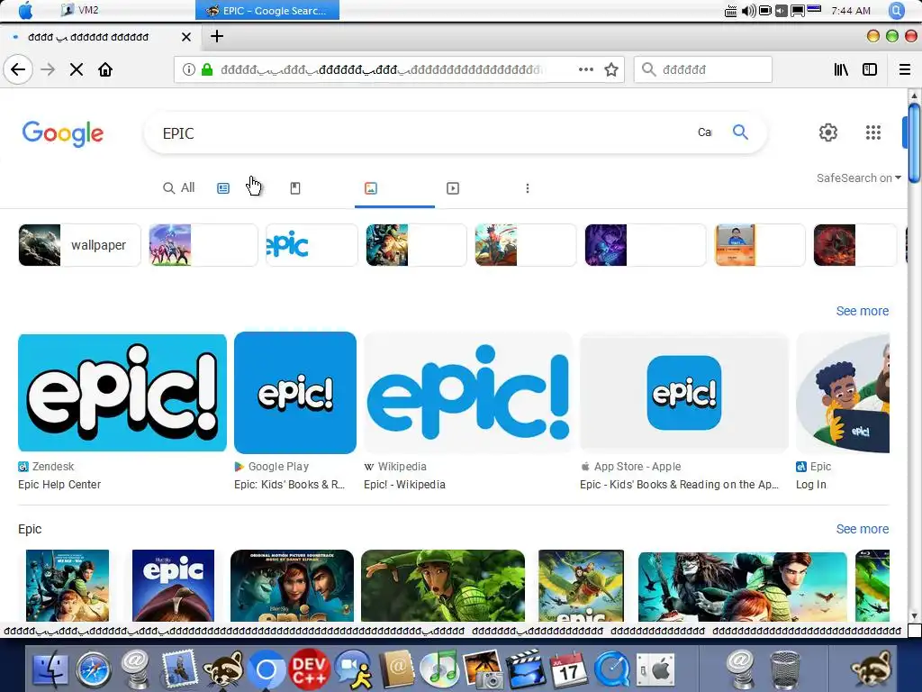Click See more above Epic logos
Screen dimensions: 922x692
point(862,311)
